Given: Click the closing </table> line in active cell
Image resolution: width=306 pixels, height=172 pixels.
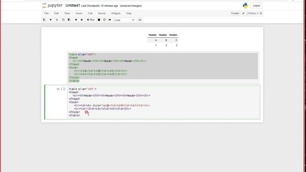Looking at the screenshot, I should 75,116.
